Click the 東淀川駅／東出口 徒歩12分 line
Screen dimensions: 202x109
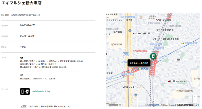[38, 64]
